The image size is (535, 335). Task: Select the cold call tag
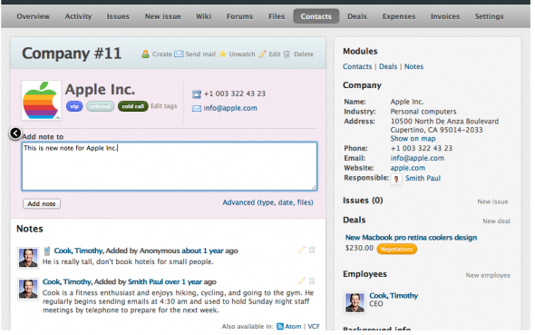click(x=132, y=106)
